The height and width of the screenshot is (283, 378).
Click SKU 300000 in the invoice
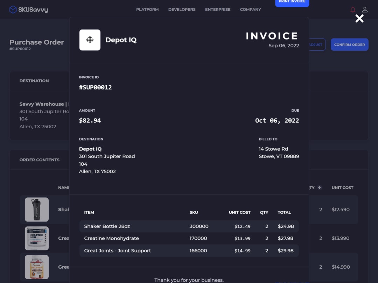(x=199, y=226)
